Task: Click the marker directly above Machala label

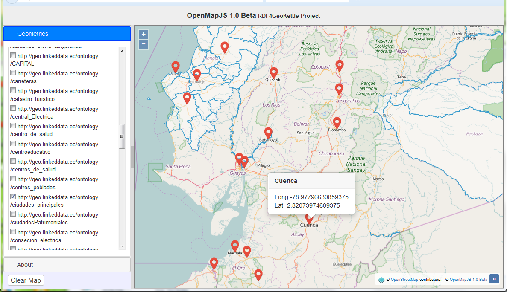Action: click(235, 246)
